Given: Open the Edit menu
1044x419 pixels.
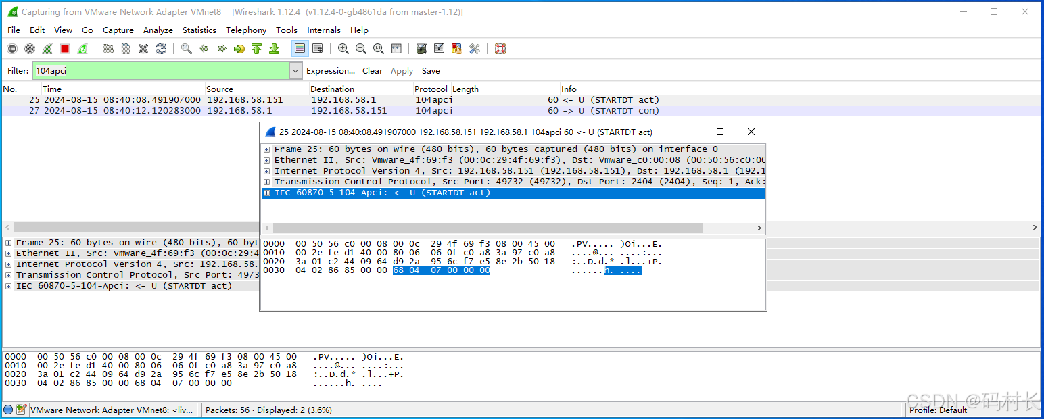Looking at the screenshot, I should coord(37,30).
